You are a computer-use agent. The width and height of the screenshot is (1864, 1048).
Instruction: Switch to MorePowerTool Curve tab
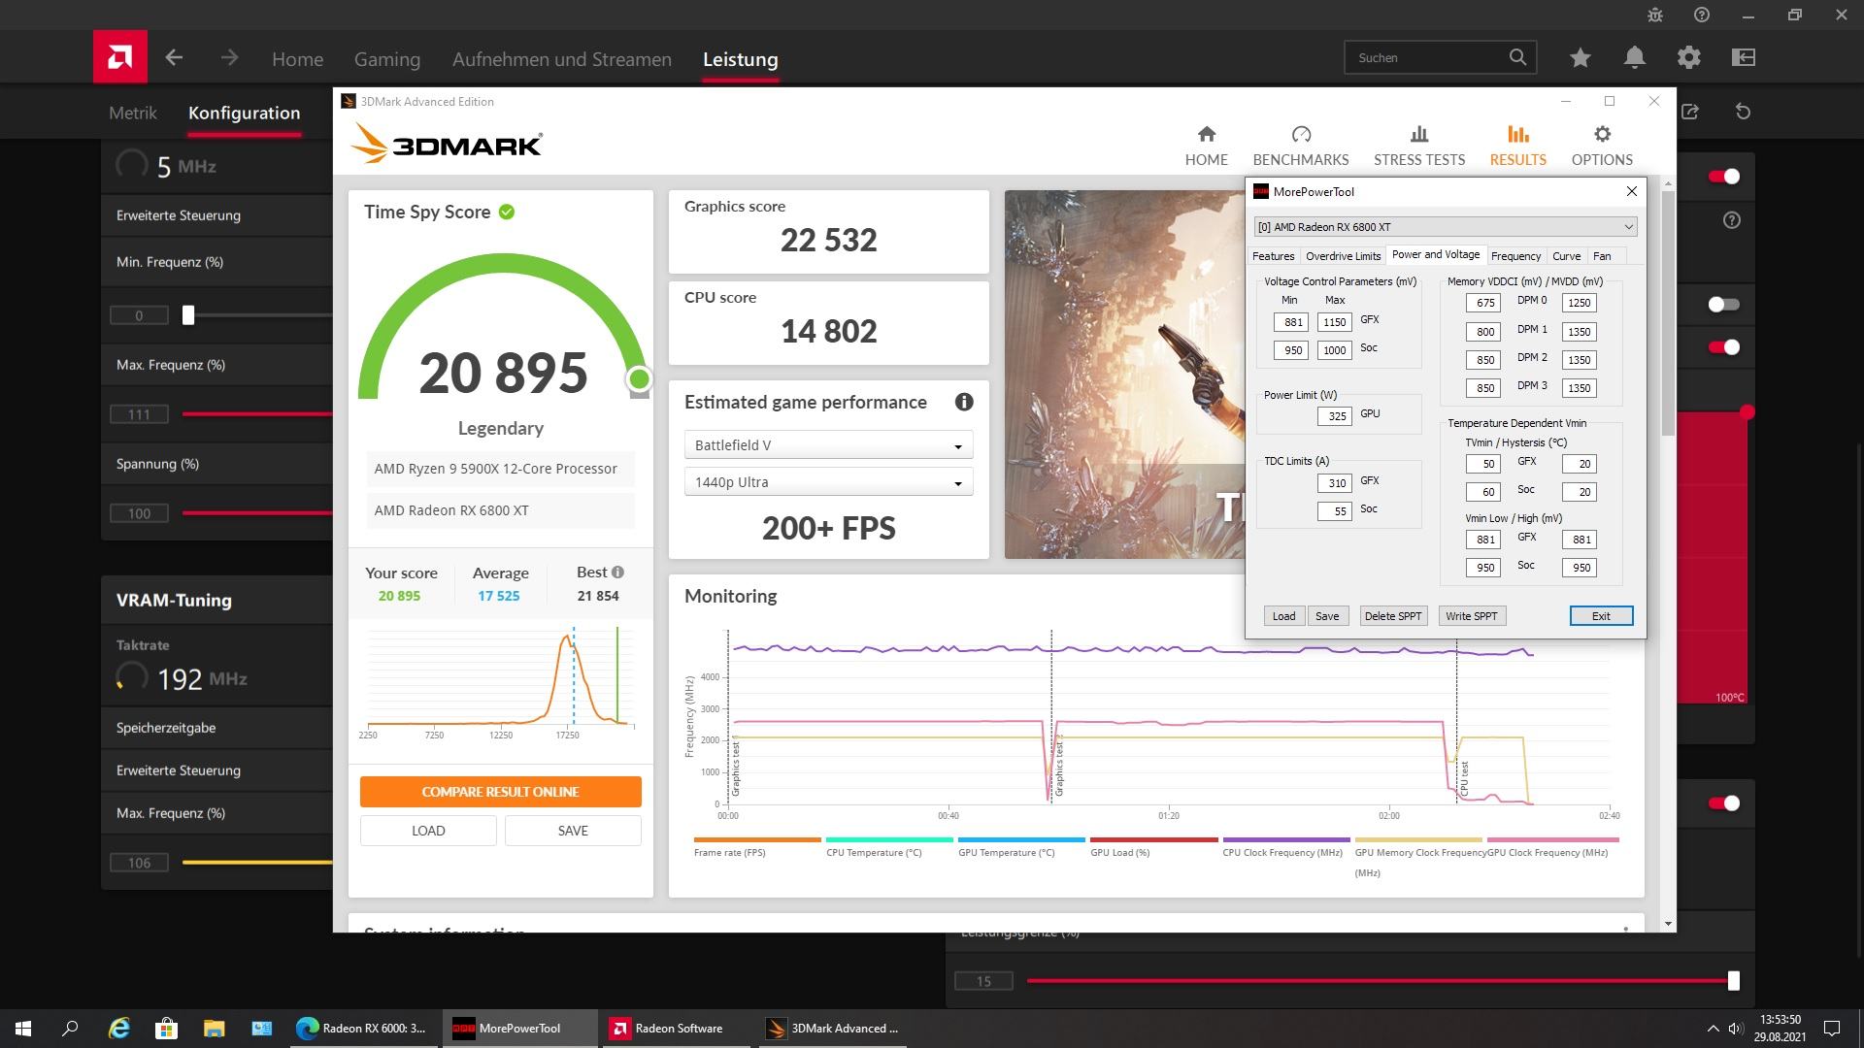tap(1566, 256)
